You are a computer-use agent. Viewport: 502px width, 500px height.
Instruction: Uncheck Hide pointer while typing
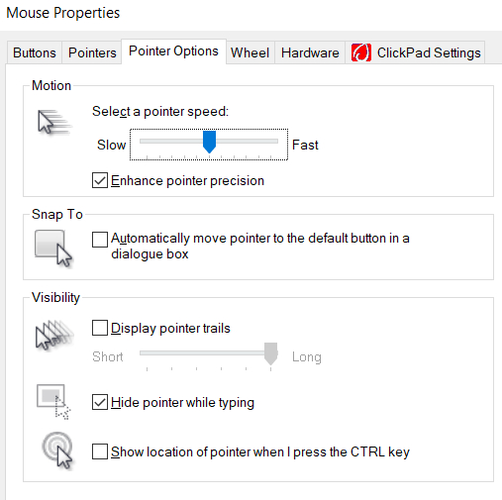[x=100, y=402]
